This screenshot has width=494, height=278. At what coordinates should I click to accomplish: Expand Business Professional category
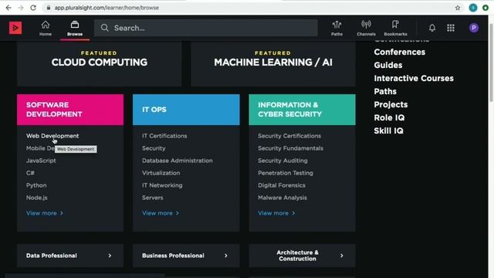pos(186,256)
